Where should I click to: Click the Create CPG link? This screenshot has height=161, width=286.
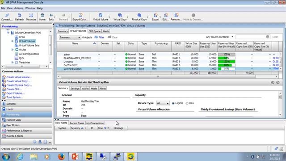14,89
